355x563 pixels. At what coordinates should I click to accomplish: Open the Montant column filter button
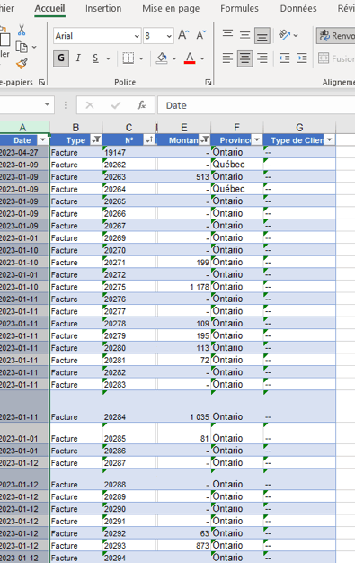[x=204, y=139]
